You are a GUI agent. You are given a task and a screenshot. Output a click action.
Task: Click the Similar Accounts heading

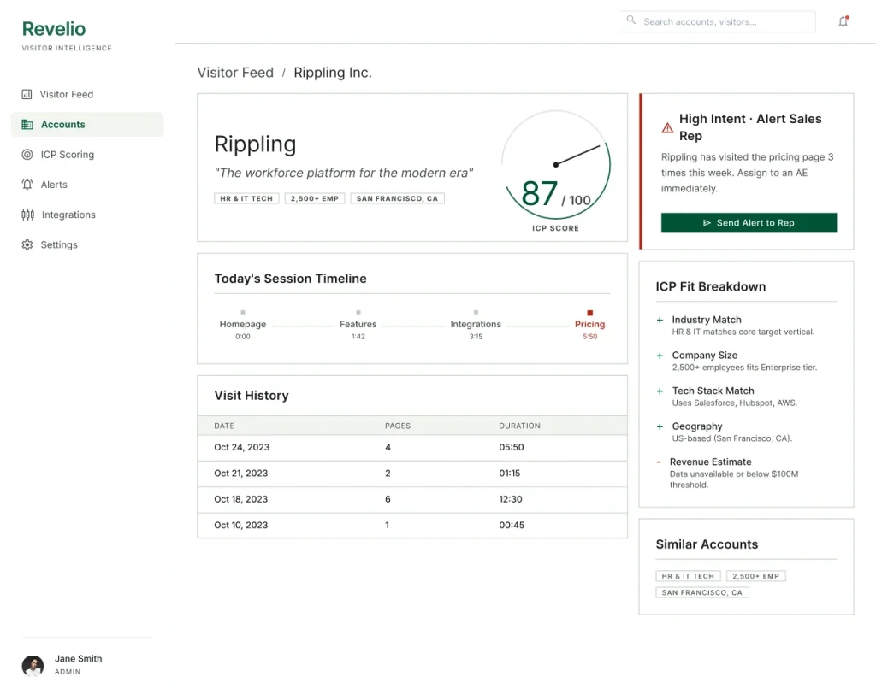pos(707,544)
